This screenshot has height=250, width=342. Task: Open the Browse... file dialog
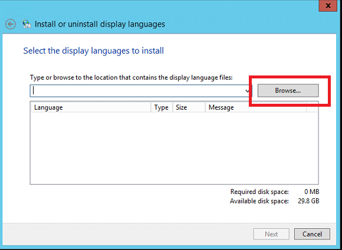288,91
